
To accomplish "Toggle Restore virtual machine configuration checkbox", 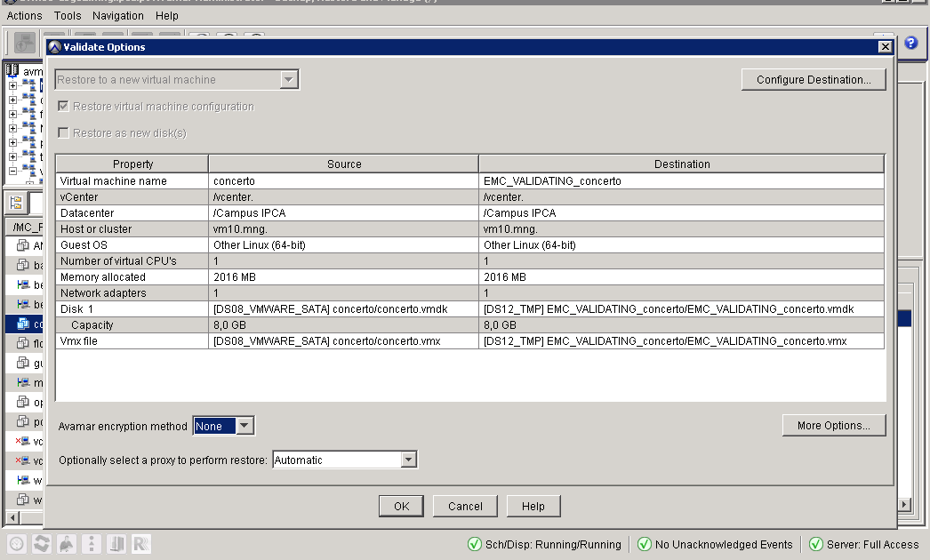I will pos(63,106).
